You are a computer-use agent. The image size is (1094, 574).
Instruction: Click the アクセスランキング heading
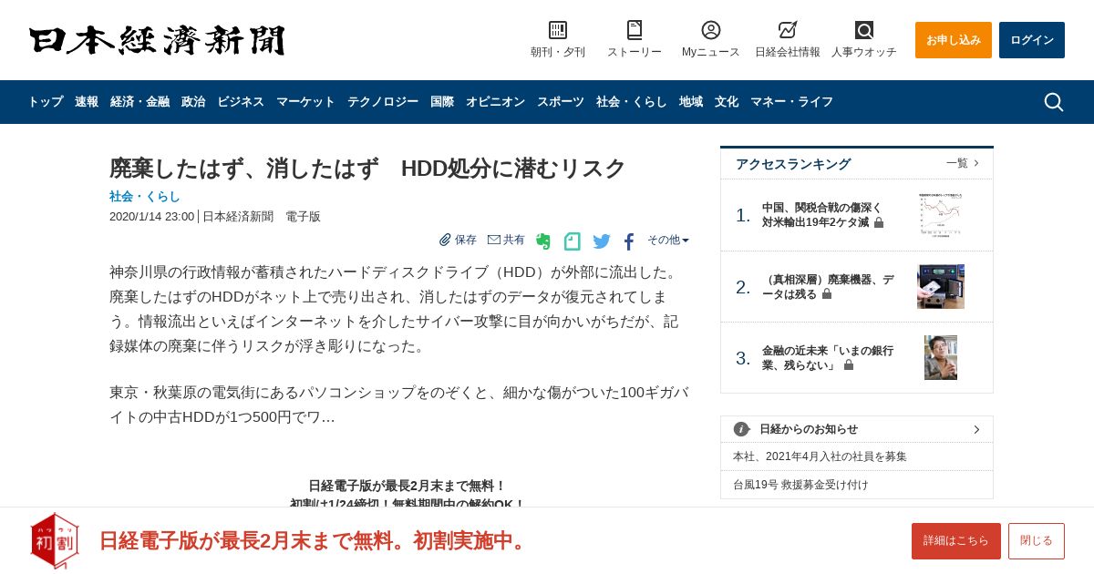793,164
